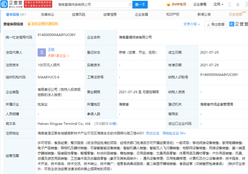Select the 纳税人识别号 value
Viewport: 248px width, 174px height.
(x=219, y=75)
